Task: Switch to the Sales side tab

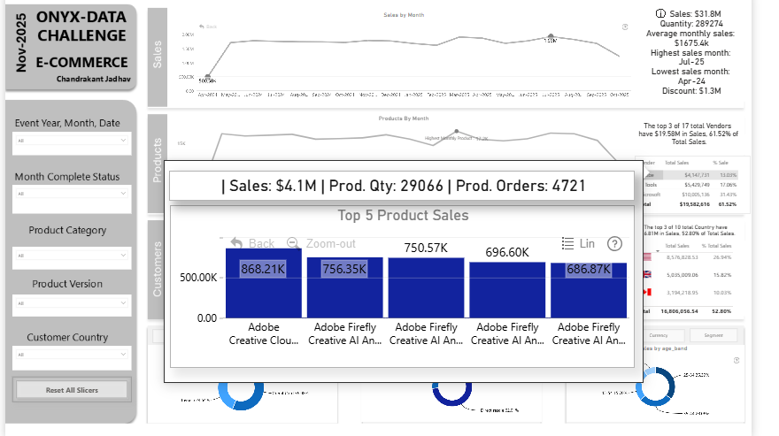Action: click(158, 56)
